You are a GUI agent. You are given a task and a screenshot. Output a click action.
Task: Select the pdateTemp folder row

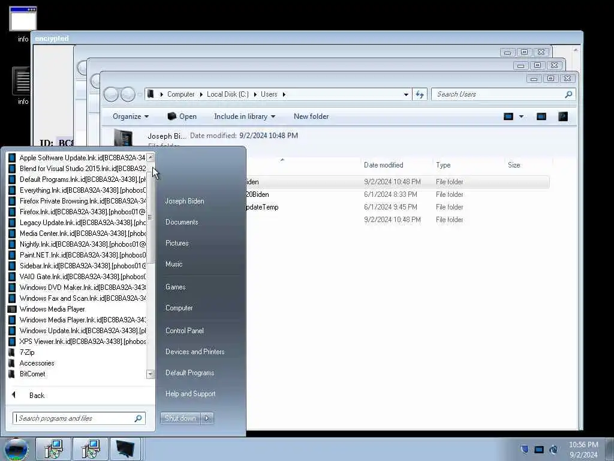coord(398,207)
